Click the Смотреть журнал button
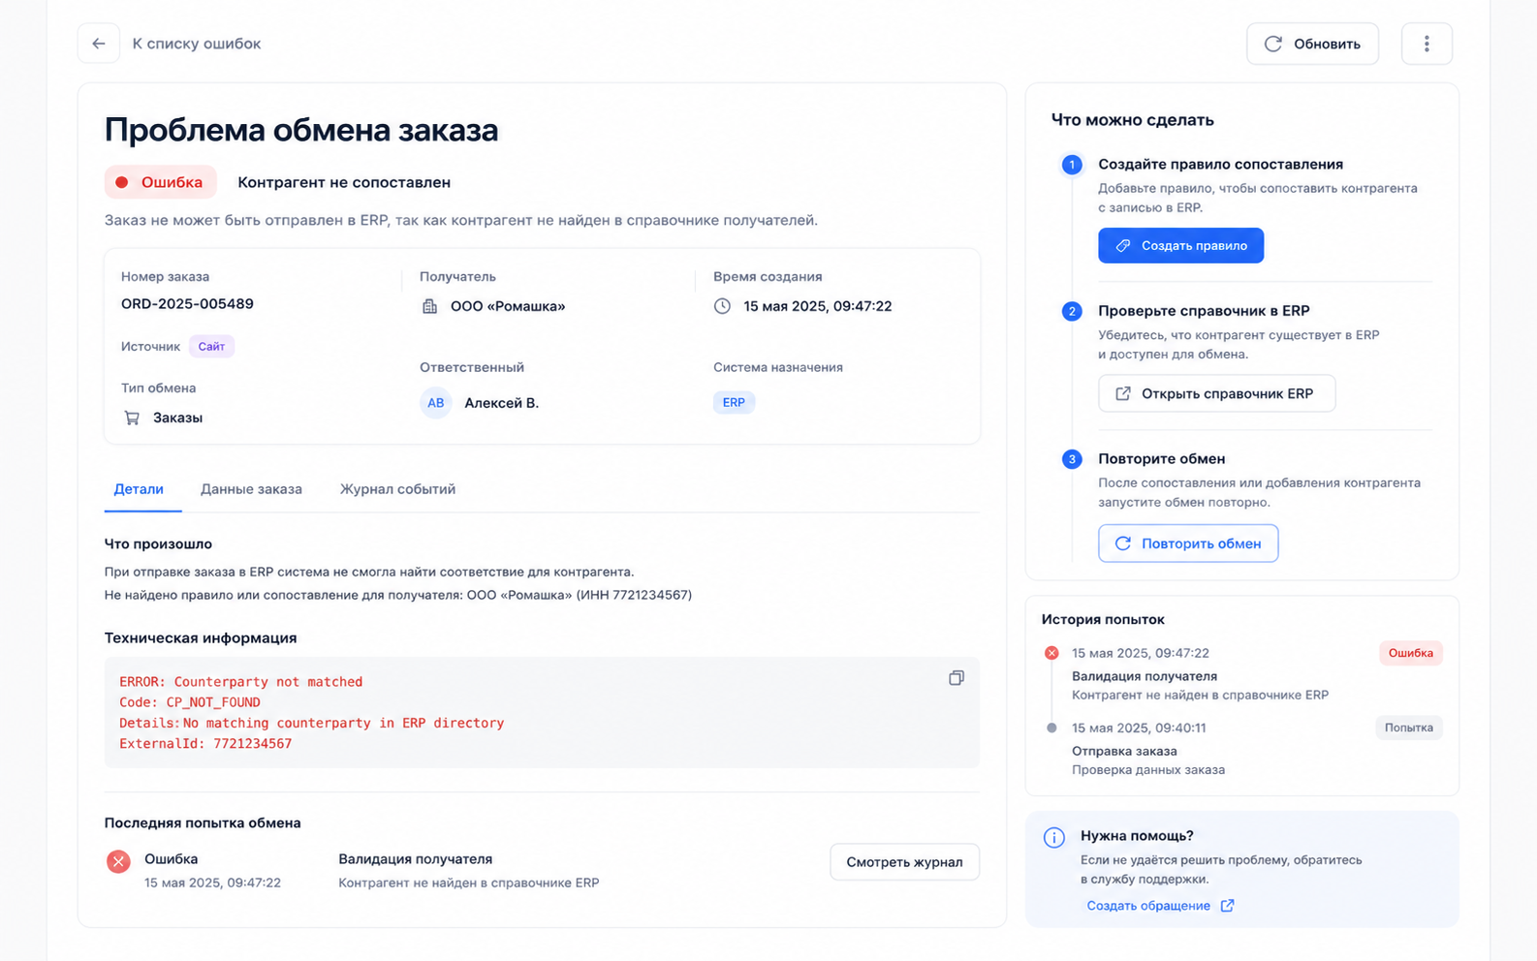This screenshot has width=1537, height=961. (x=904, y=862)
